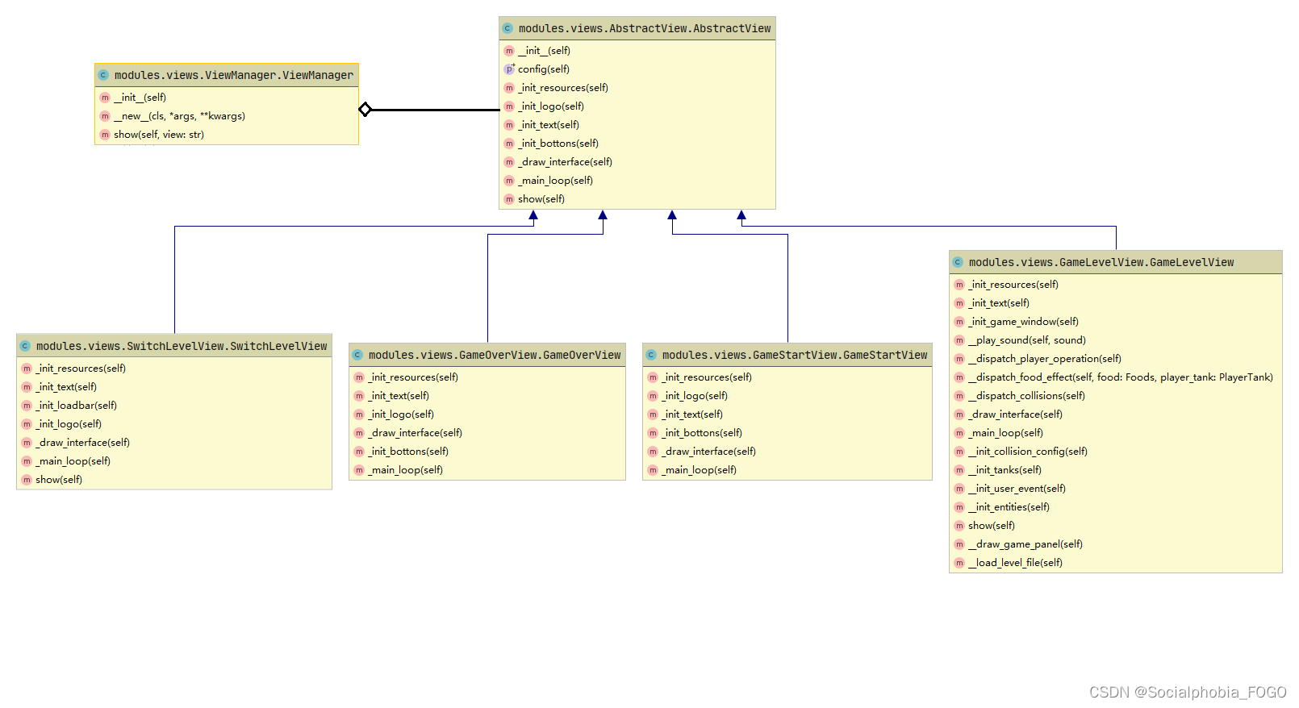Click method icon beside __load_level_file(self)
The width and height of the screenshot is (1299, 708).
click(x=959, y=563)
